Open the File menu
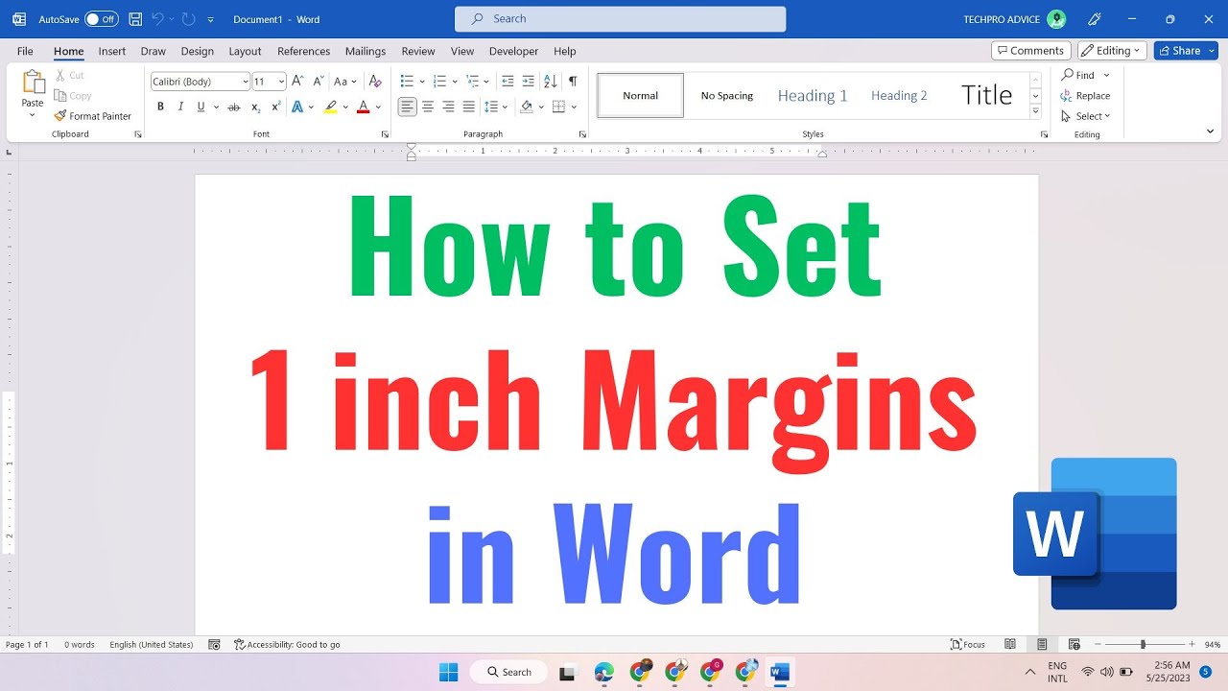This screenshot has width=1228, height=691. point(25,51)
